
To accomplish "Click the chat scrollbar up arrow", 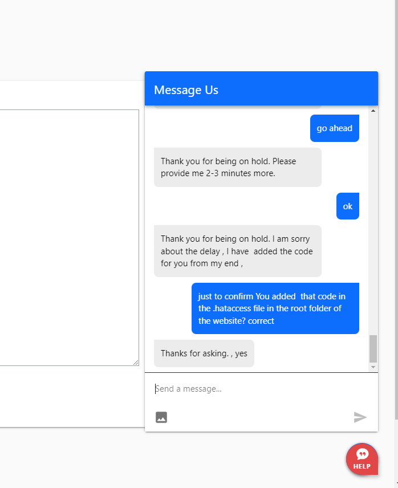I will (x=373, y=111).
